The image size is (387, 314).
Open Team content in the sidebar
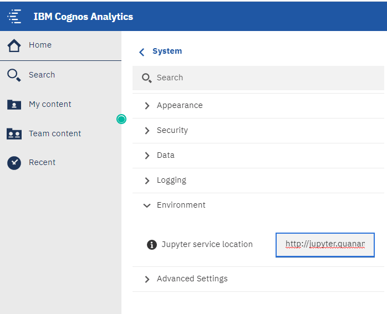click(55, 133)
